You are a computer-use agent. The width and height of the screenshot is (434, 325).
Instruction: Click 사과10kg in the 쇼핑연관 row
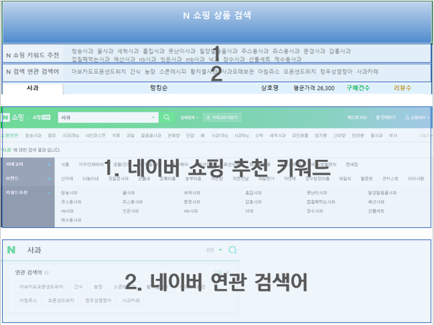[220, 135]
